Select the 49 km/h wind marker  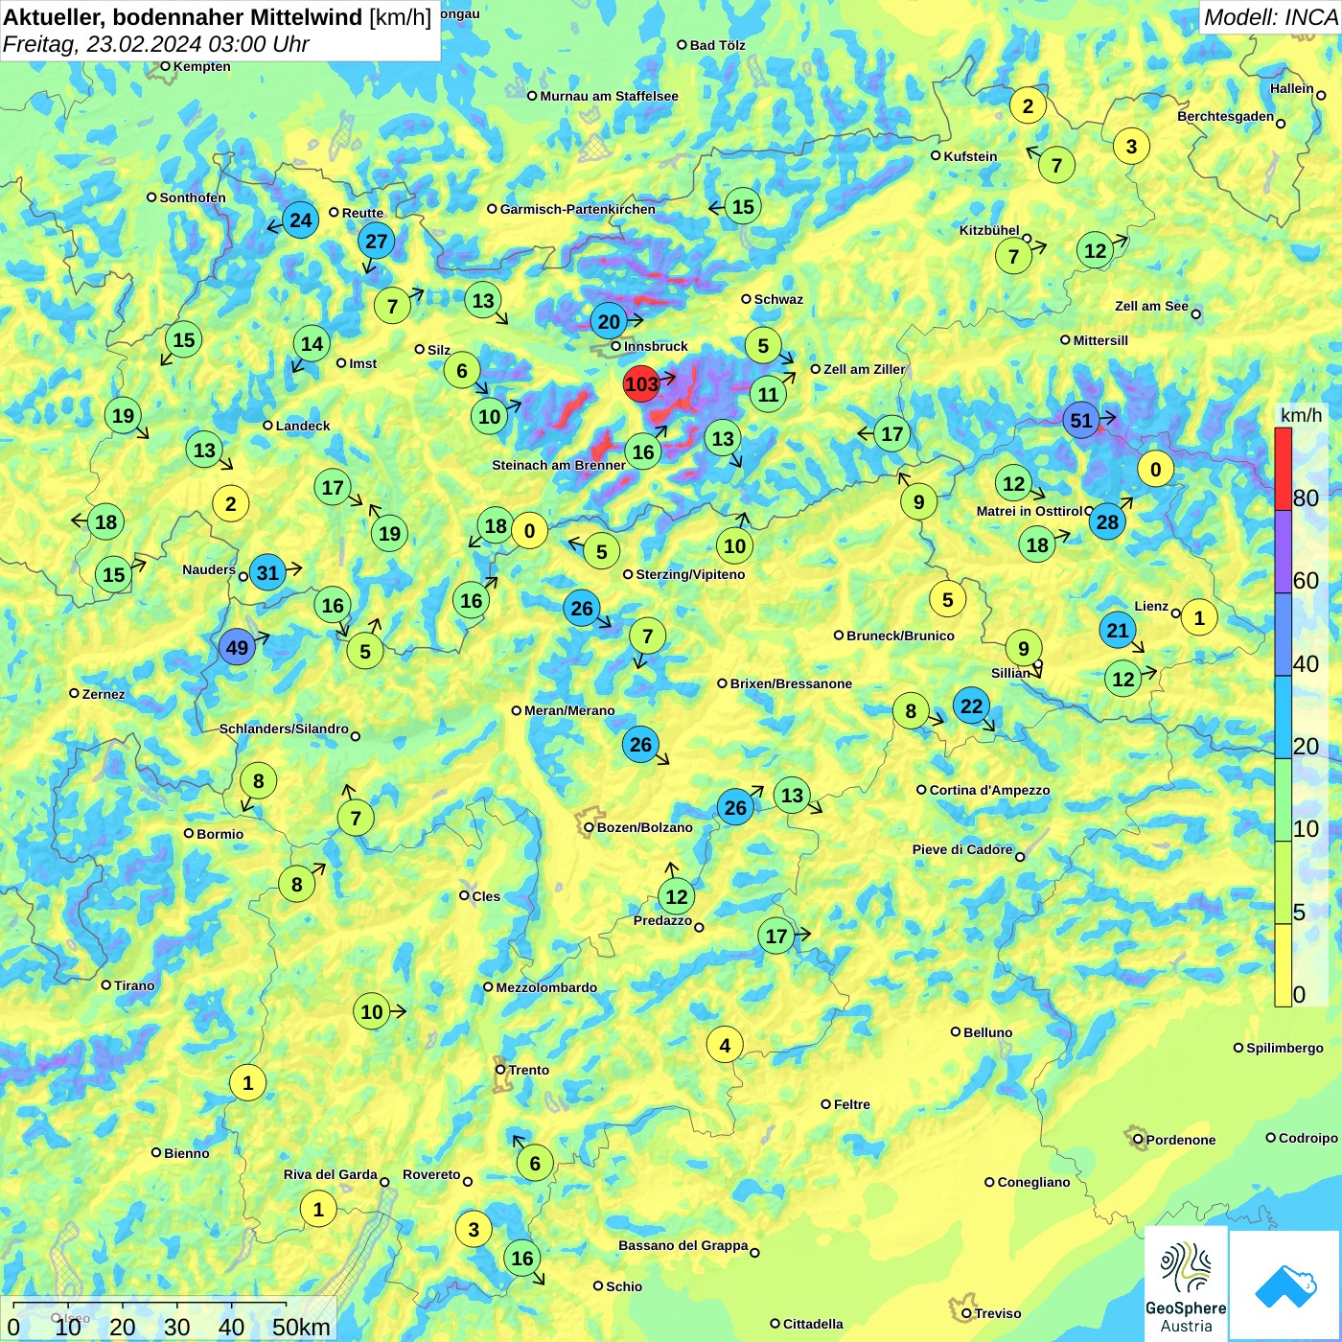point(237,647)
